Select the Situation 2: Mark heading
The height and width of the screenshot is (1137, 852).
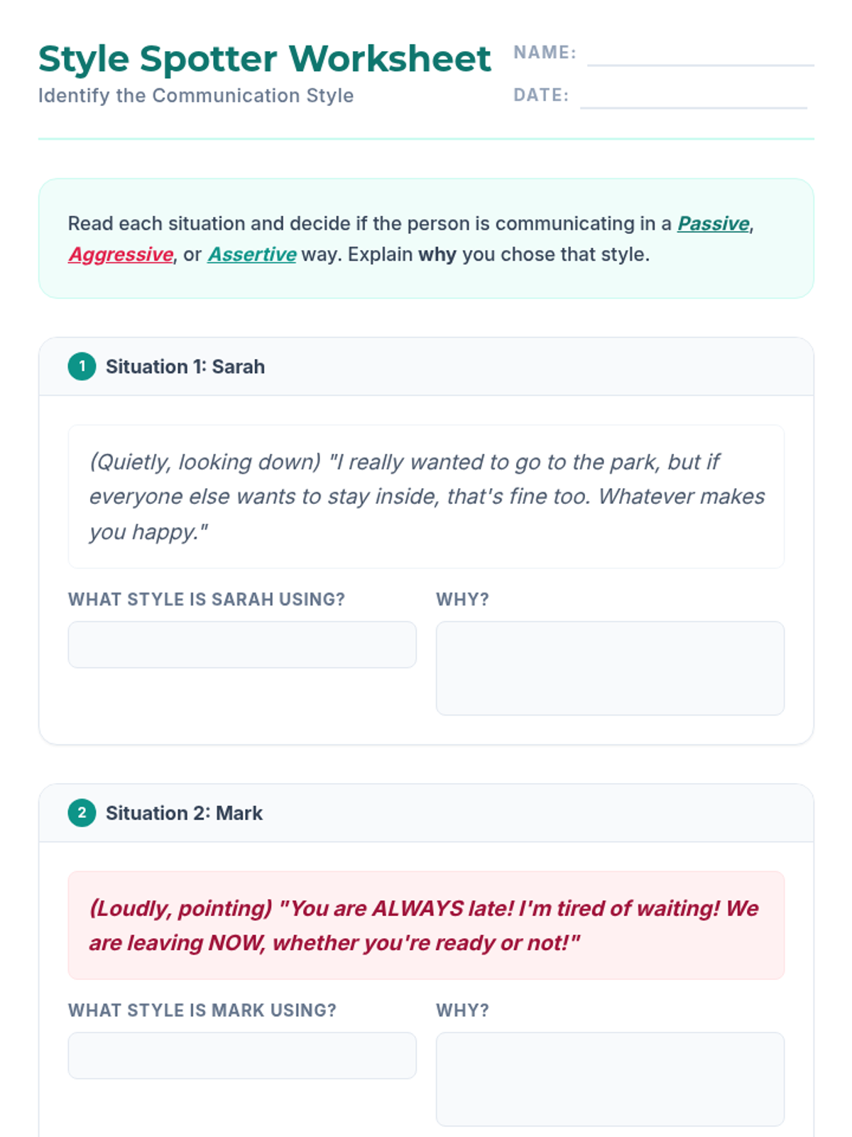pos(184,813)
